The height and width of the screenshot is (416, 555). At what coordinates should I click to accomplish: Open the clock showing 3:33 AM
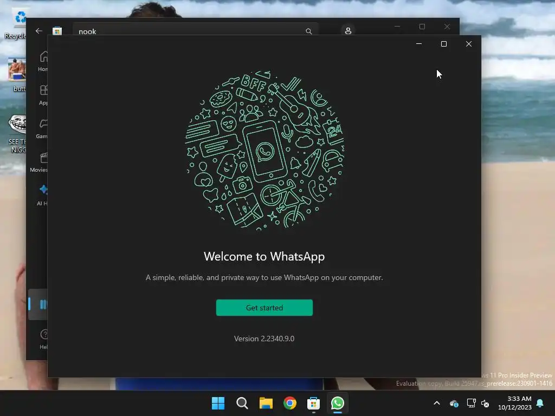[515, 403]
